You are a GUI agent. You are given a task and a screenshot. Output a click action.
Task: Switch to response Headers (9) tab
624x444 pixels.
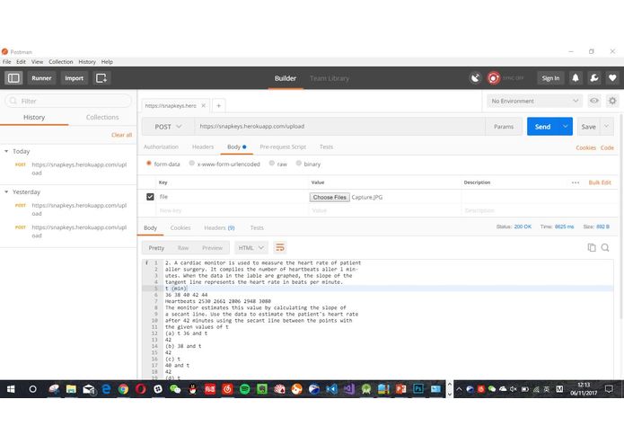click(x=219, y=227)
